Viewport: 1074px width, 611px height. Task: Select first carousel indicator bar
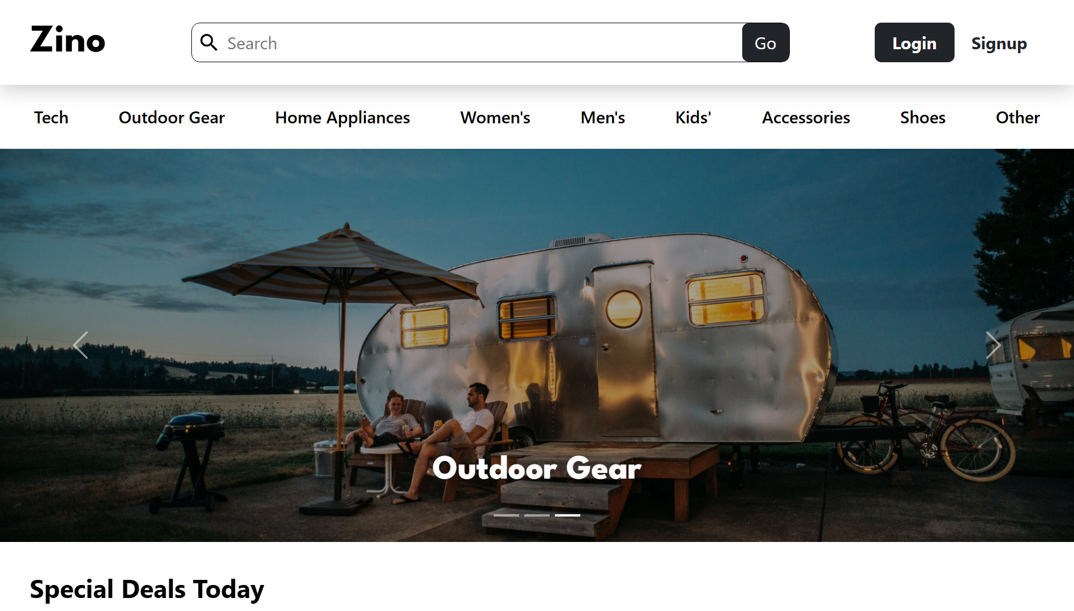pos(506,515)
